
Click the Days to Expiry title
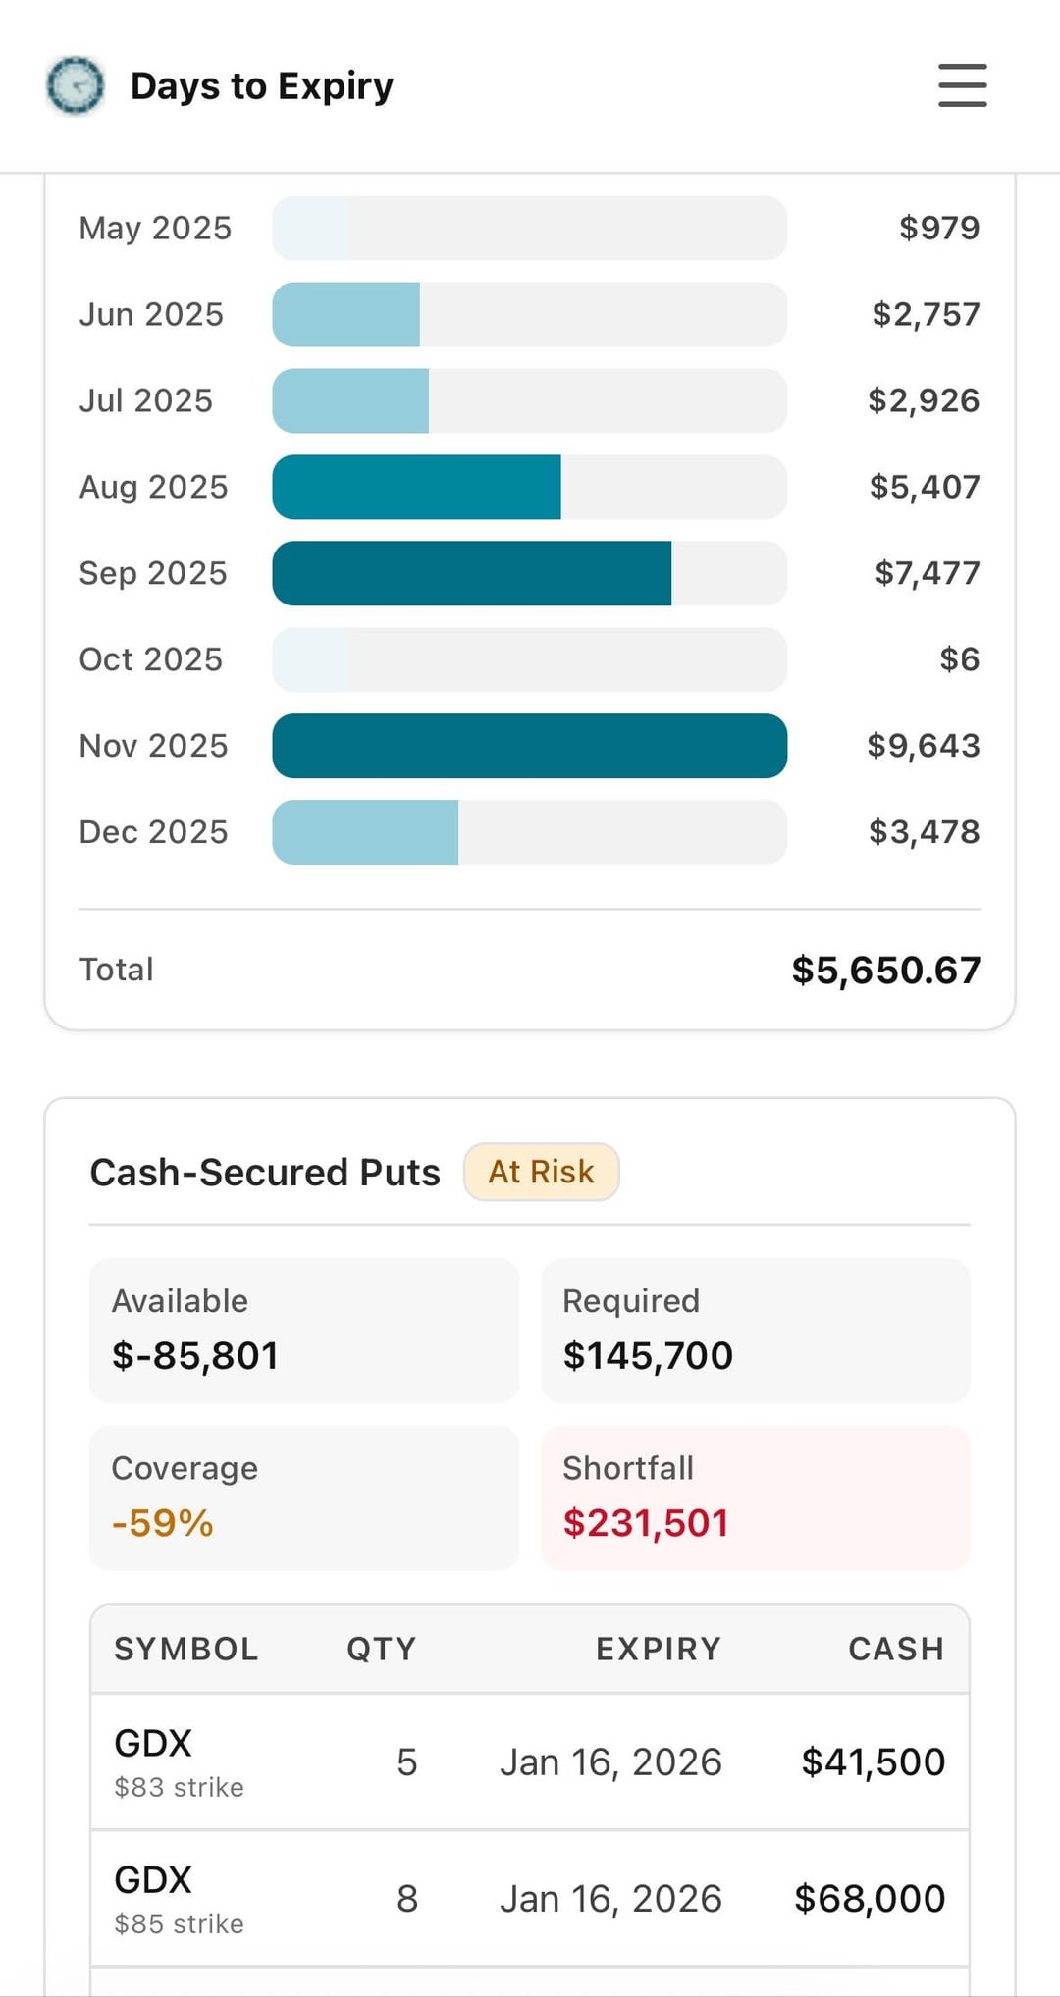pos(261,86)
